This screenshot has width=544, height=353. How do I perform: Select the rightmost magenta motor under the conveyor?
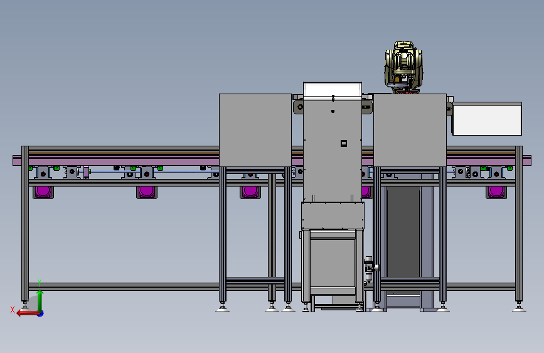496,192
